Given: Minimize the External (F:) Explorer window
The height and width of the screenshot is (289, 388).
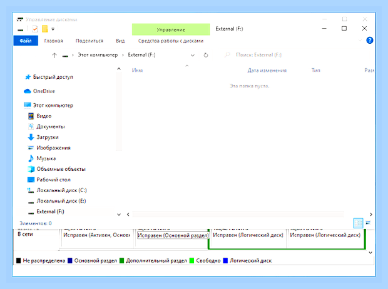Looking at the screenshot, I should pyautogui.click(x=324, y=28).
